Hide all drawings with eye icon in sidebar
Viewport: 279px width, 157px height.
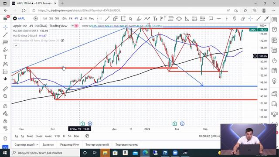pyautogui.click(x=5, y=128)
